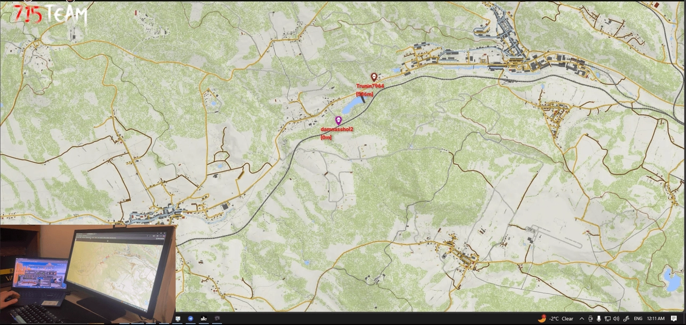Click the purple damnasshol2 player marker
686x325 pixels.
[338, 120]
